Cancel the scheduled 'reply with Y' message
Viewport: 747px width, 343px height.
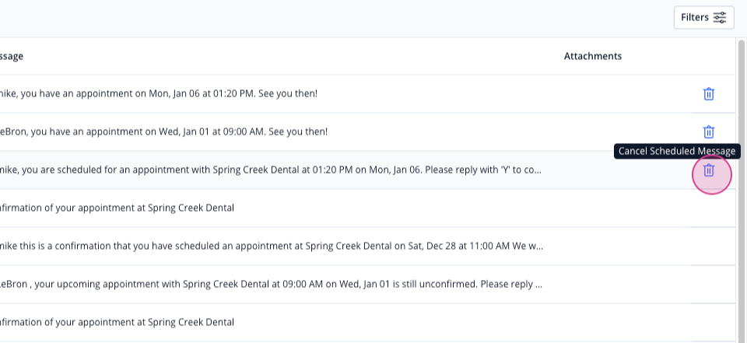click(709, 170)
